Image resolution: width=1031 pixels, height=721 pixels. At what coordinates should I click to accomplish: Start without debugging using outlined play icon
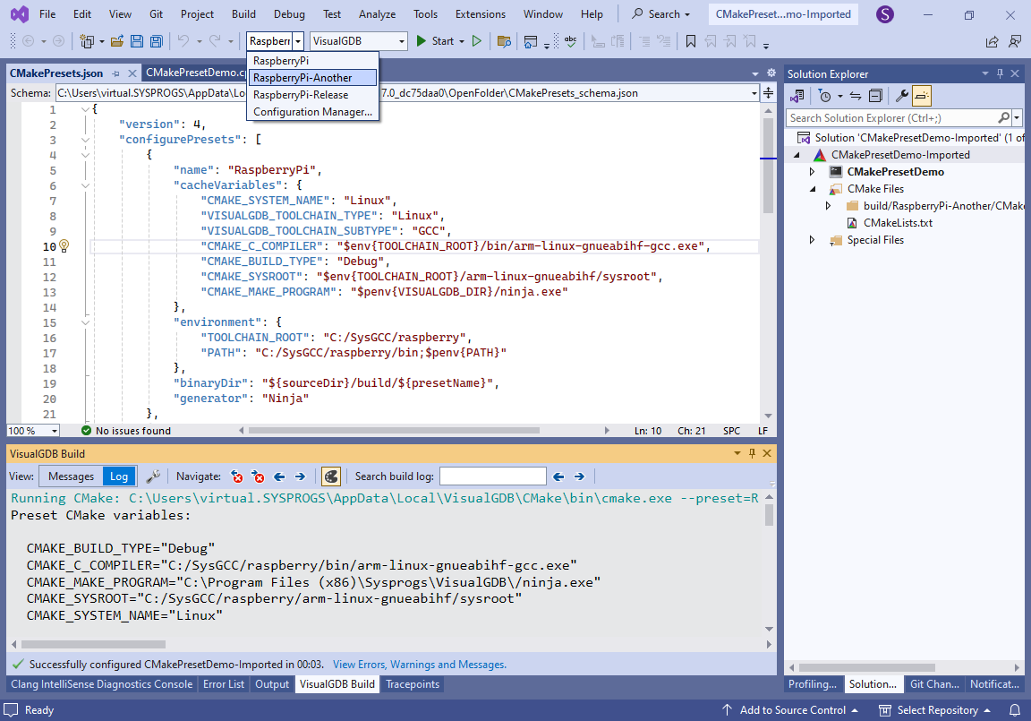point(477,41)
